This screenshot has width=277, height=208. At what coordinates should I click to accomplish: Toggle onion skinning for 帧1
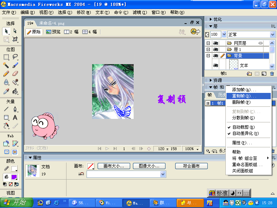[208, 103]
